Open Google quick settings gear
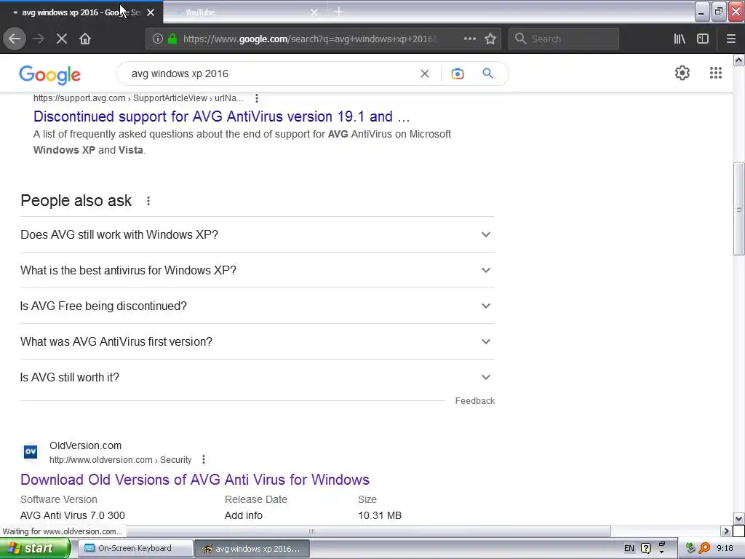 click(x=682, y=73)
